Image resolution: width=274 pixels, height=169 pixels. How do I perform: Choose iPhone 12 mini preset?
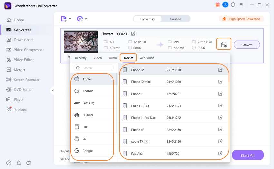(x=173, y=82)
